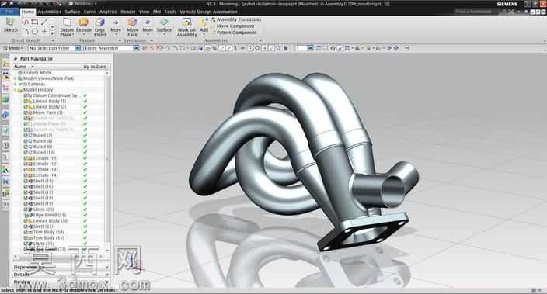
Task: Click the Up to Date column header
Action: [x=95, y=67]
